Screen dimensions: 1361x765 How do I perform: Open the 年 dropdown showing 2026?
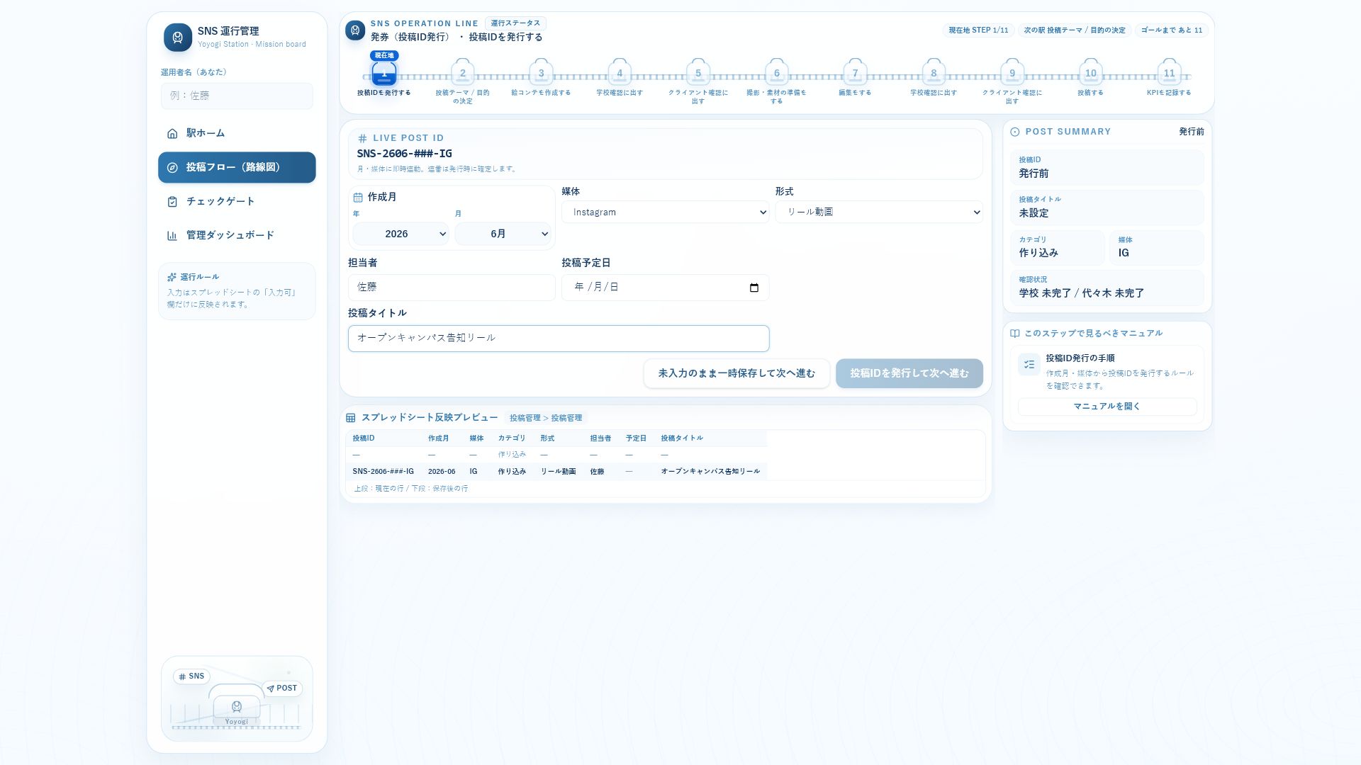pos(401,234)
